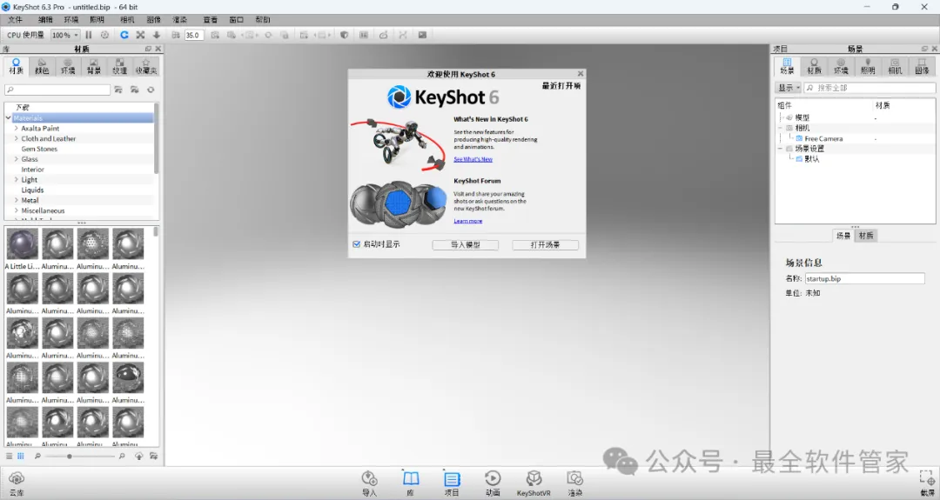This screenshot has height=500, width=940.
Task: Expand the Metal materials folder
Action: click(x=17, y=201)
